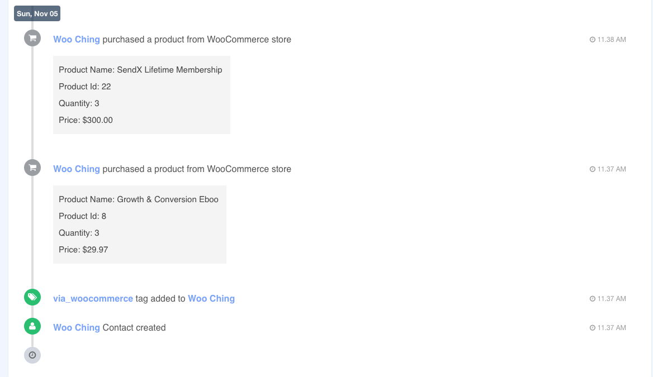Viewport: 653px width, 377px height.
Task: Click clock icon beside 11.38 AM timestamp
Action: pyautogui.click(x=592, y=40)
